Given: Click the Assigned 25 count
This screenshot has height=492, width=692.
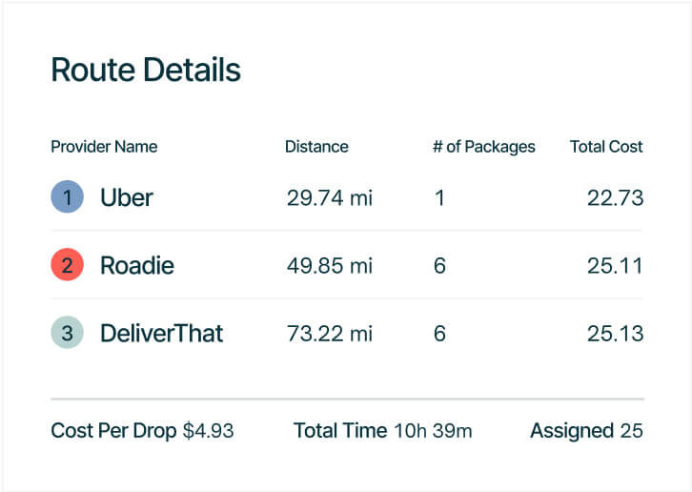Looking at the screenshot, I should coord(586,431).
